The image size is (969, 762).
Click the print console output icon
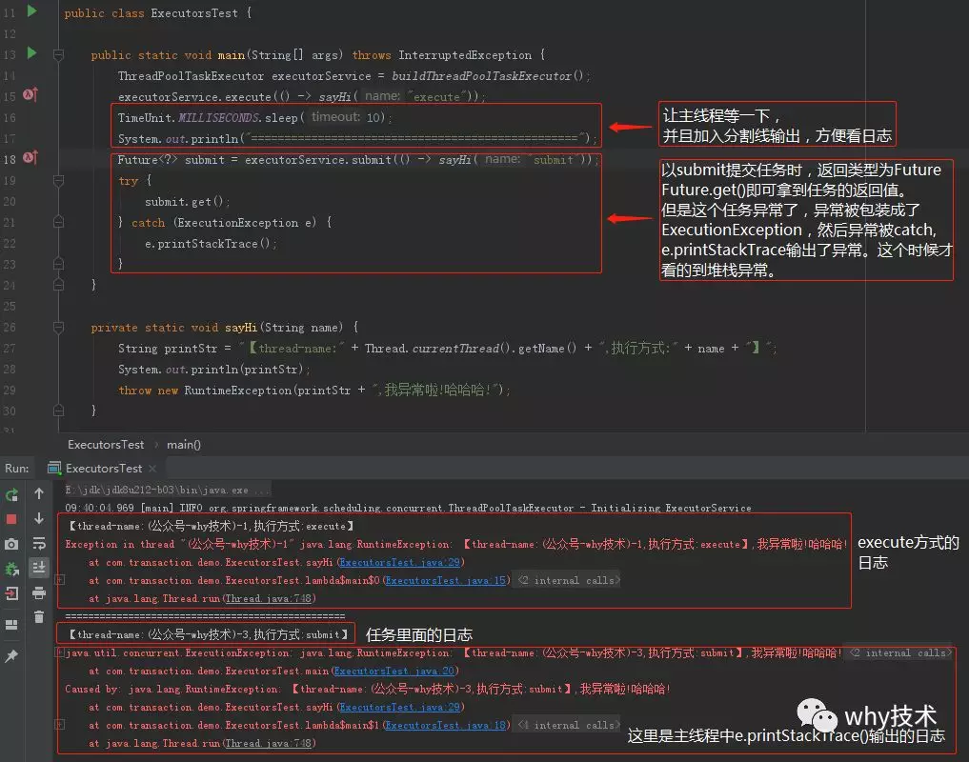pyautogui.click(x=38, y=592)
